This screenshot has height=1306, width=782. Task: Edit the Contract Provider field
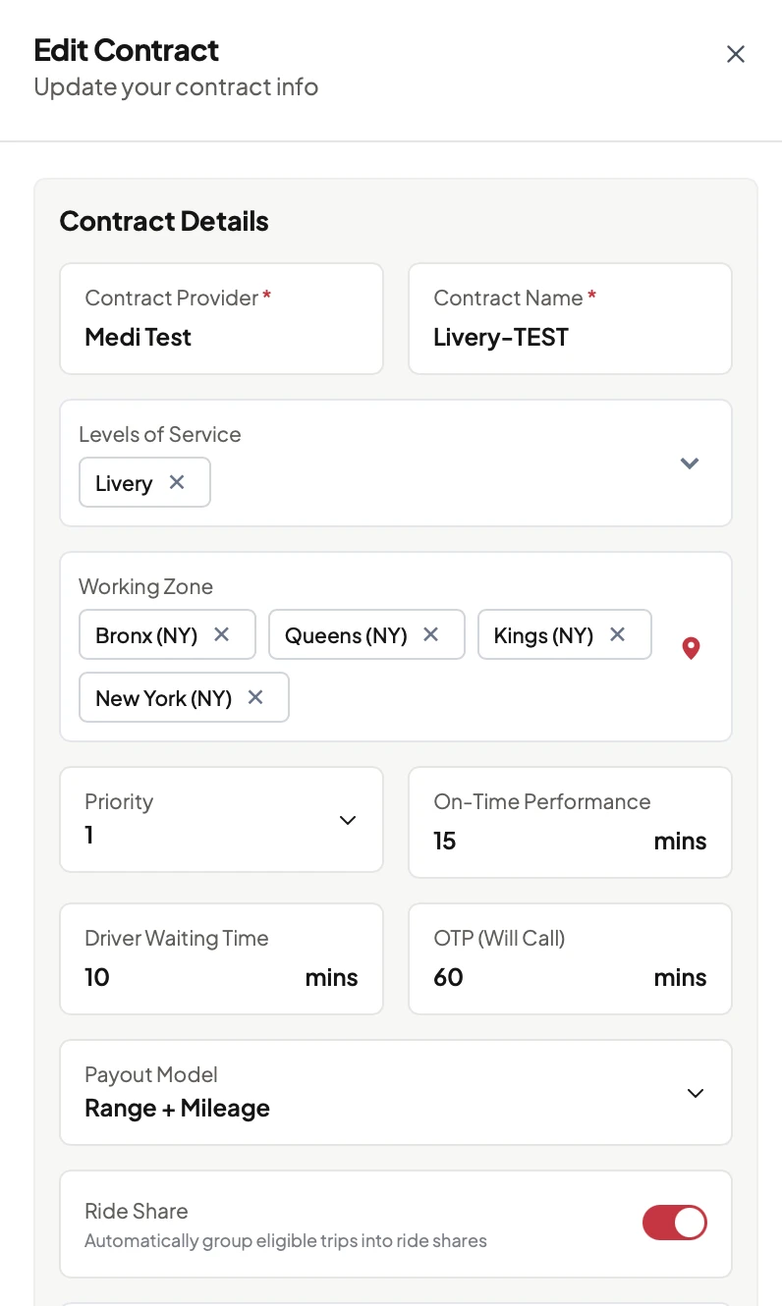click(221, 318)
